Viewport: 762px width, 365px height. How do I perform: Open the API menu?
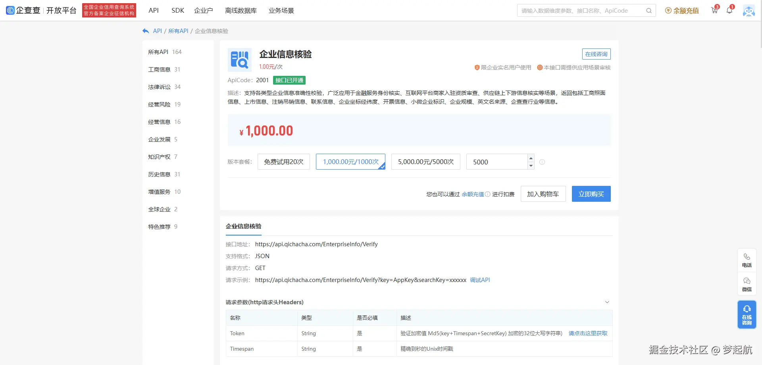point(154,10)
